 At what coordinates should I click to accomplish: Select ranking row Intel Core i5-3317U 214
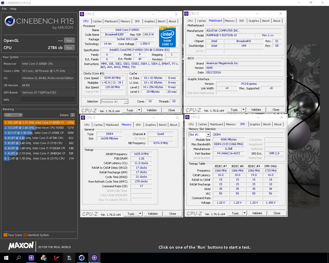tap(39, 158)
